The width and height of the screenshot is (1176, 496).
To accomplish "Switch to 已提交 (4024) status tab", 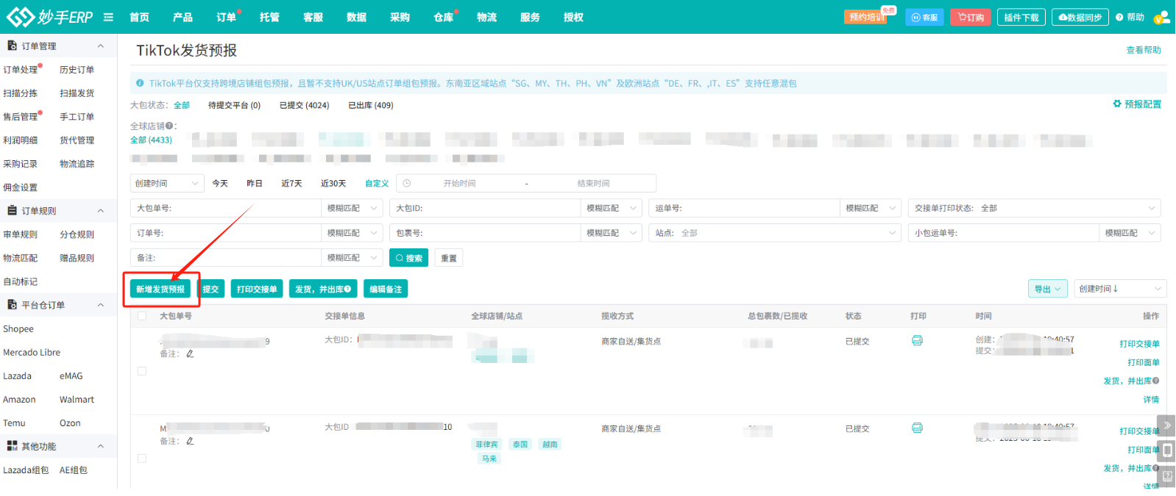I will (304, 105).
